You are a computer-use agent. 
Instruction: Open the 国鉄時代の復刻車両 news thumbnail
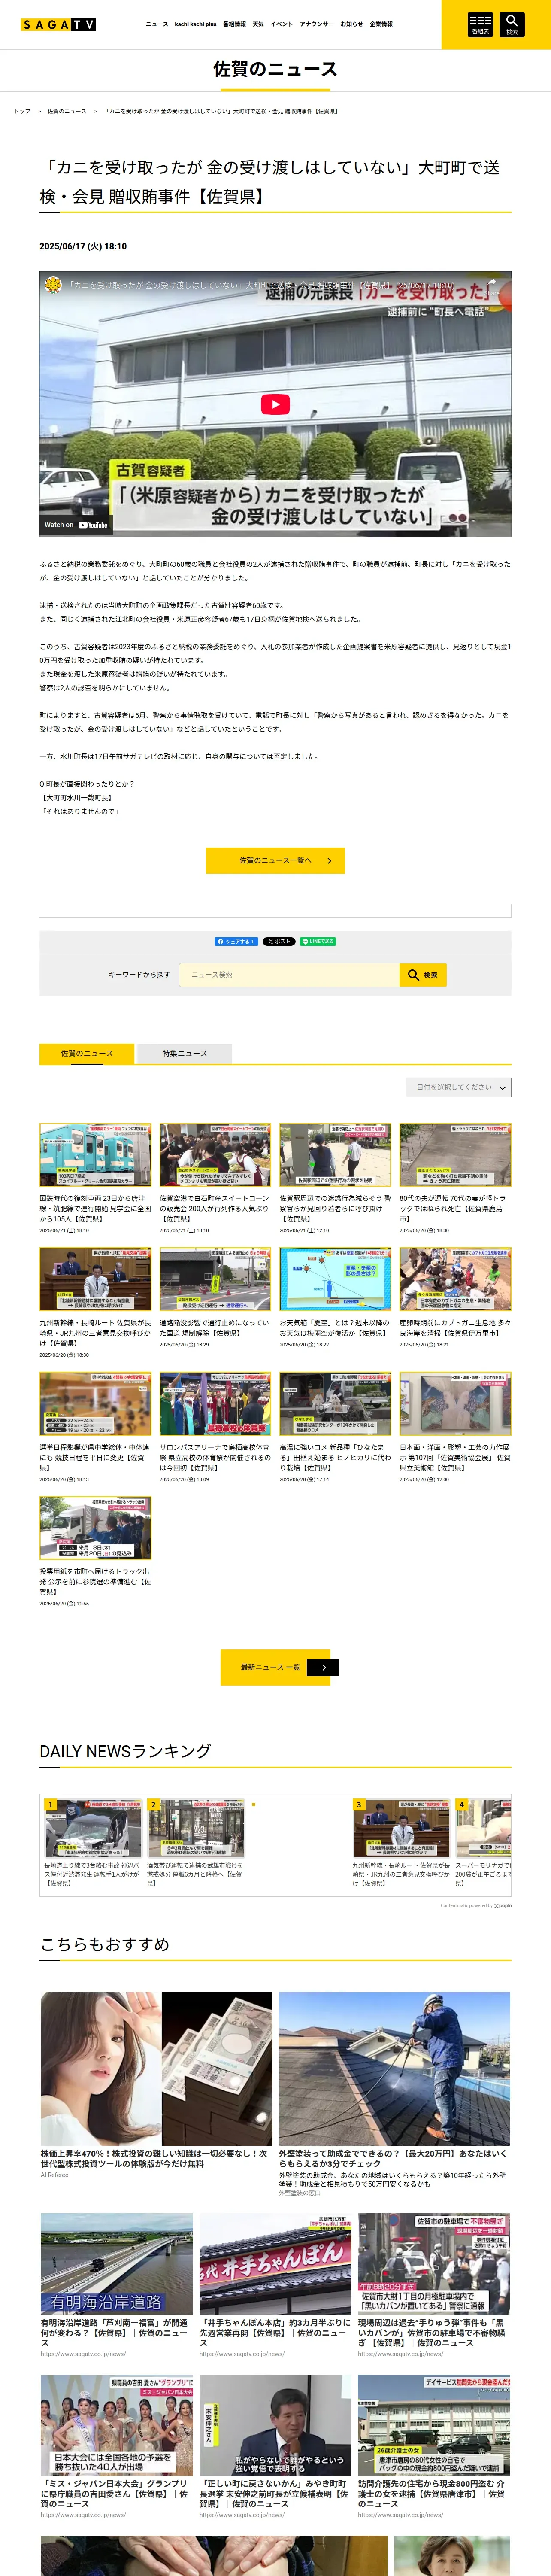[95, 1155]
